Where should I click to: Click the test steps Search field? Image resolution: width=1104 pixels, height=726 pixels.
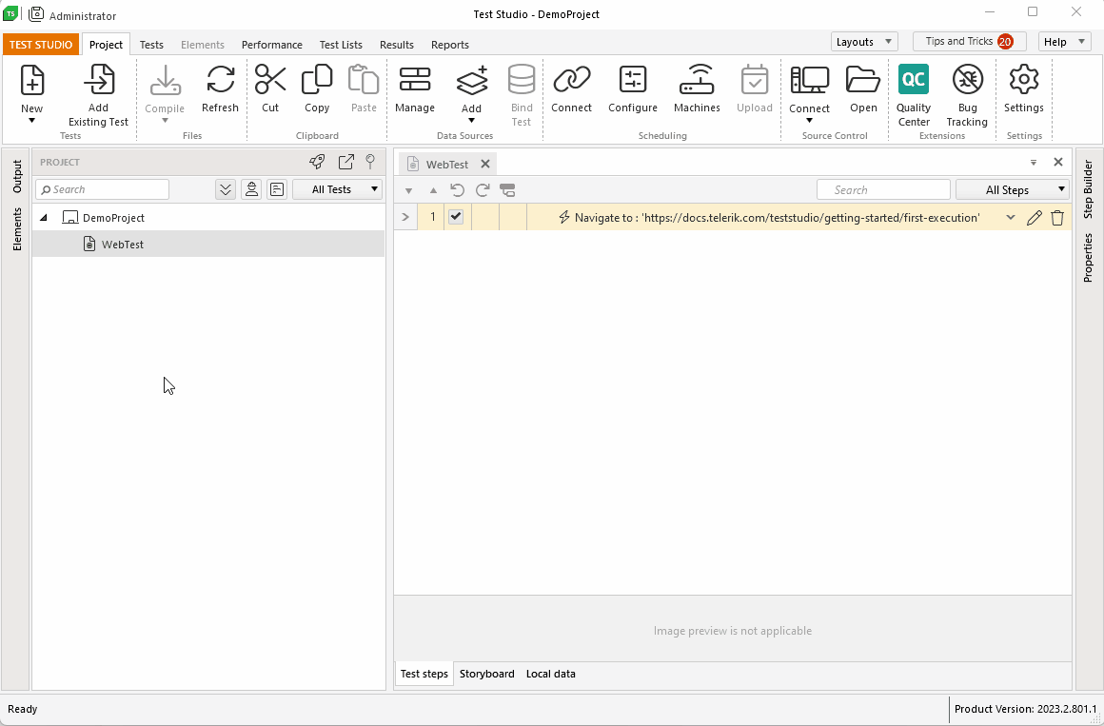[883, 190]
